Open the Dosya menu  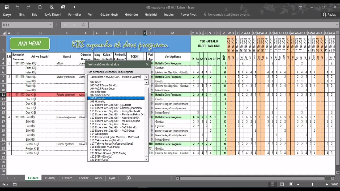[x=7, y=15]
